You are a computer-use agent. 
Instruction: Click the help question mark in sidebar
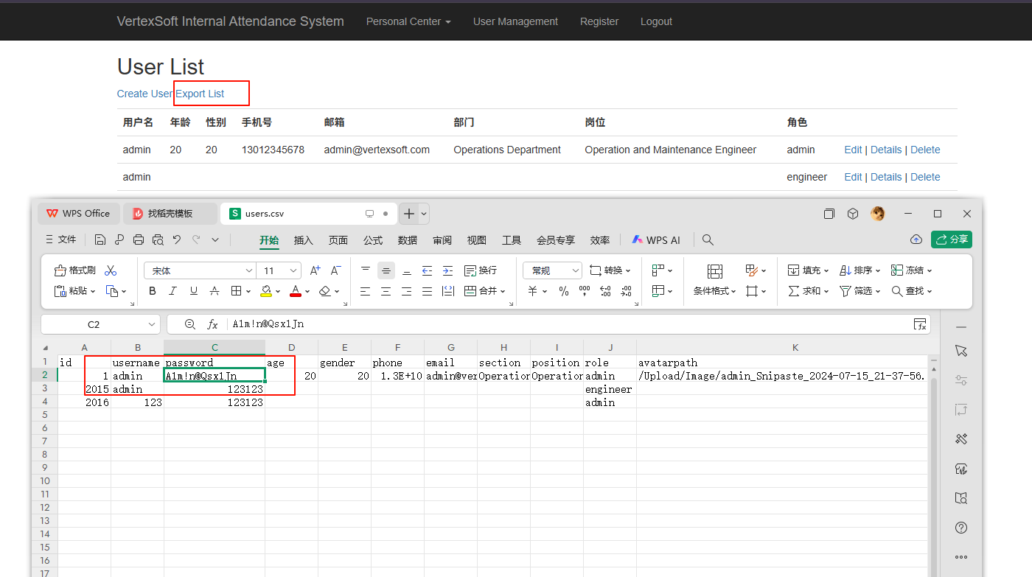[960, 528]
